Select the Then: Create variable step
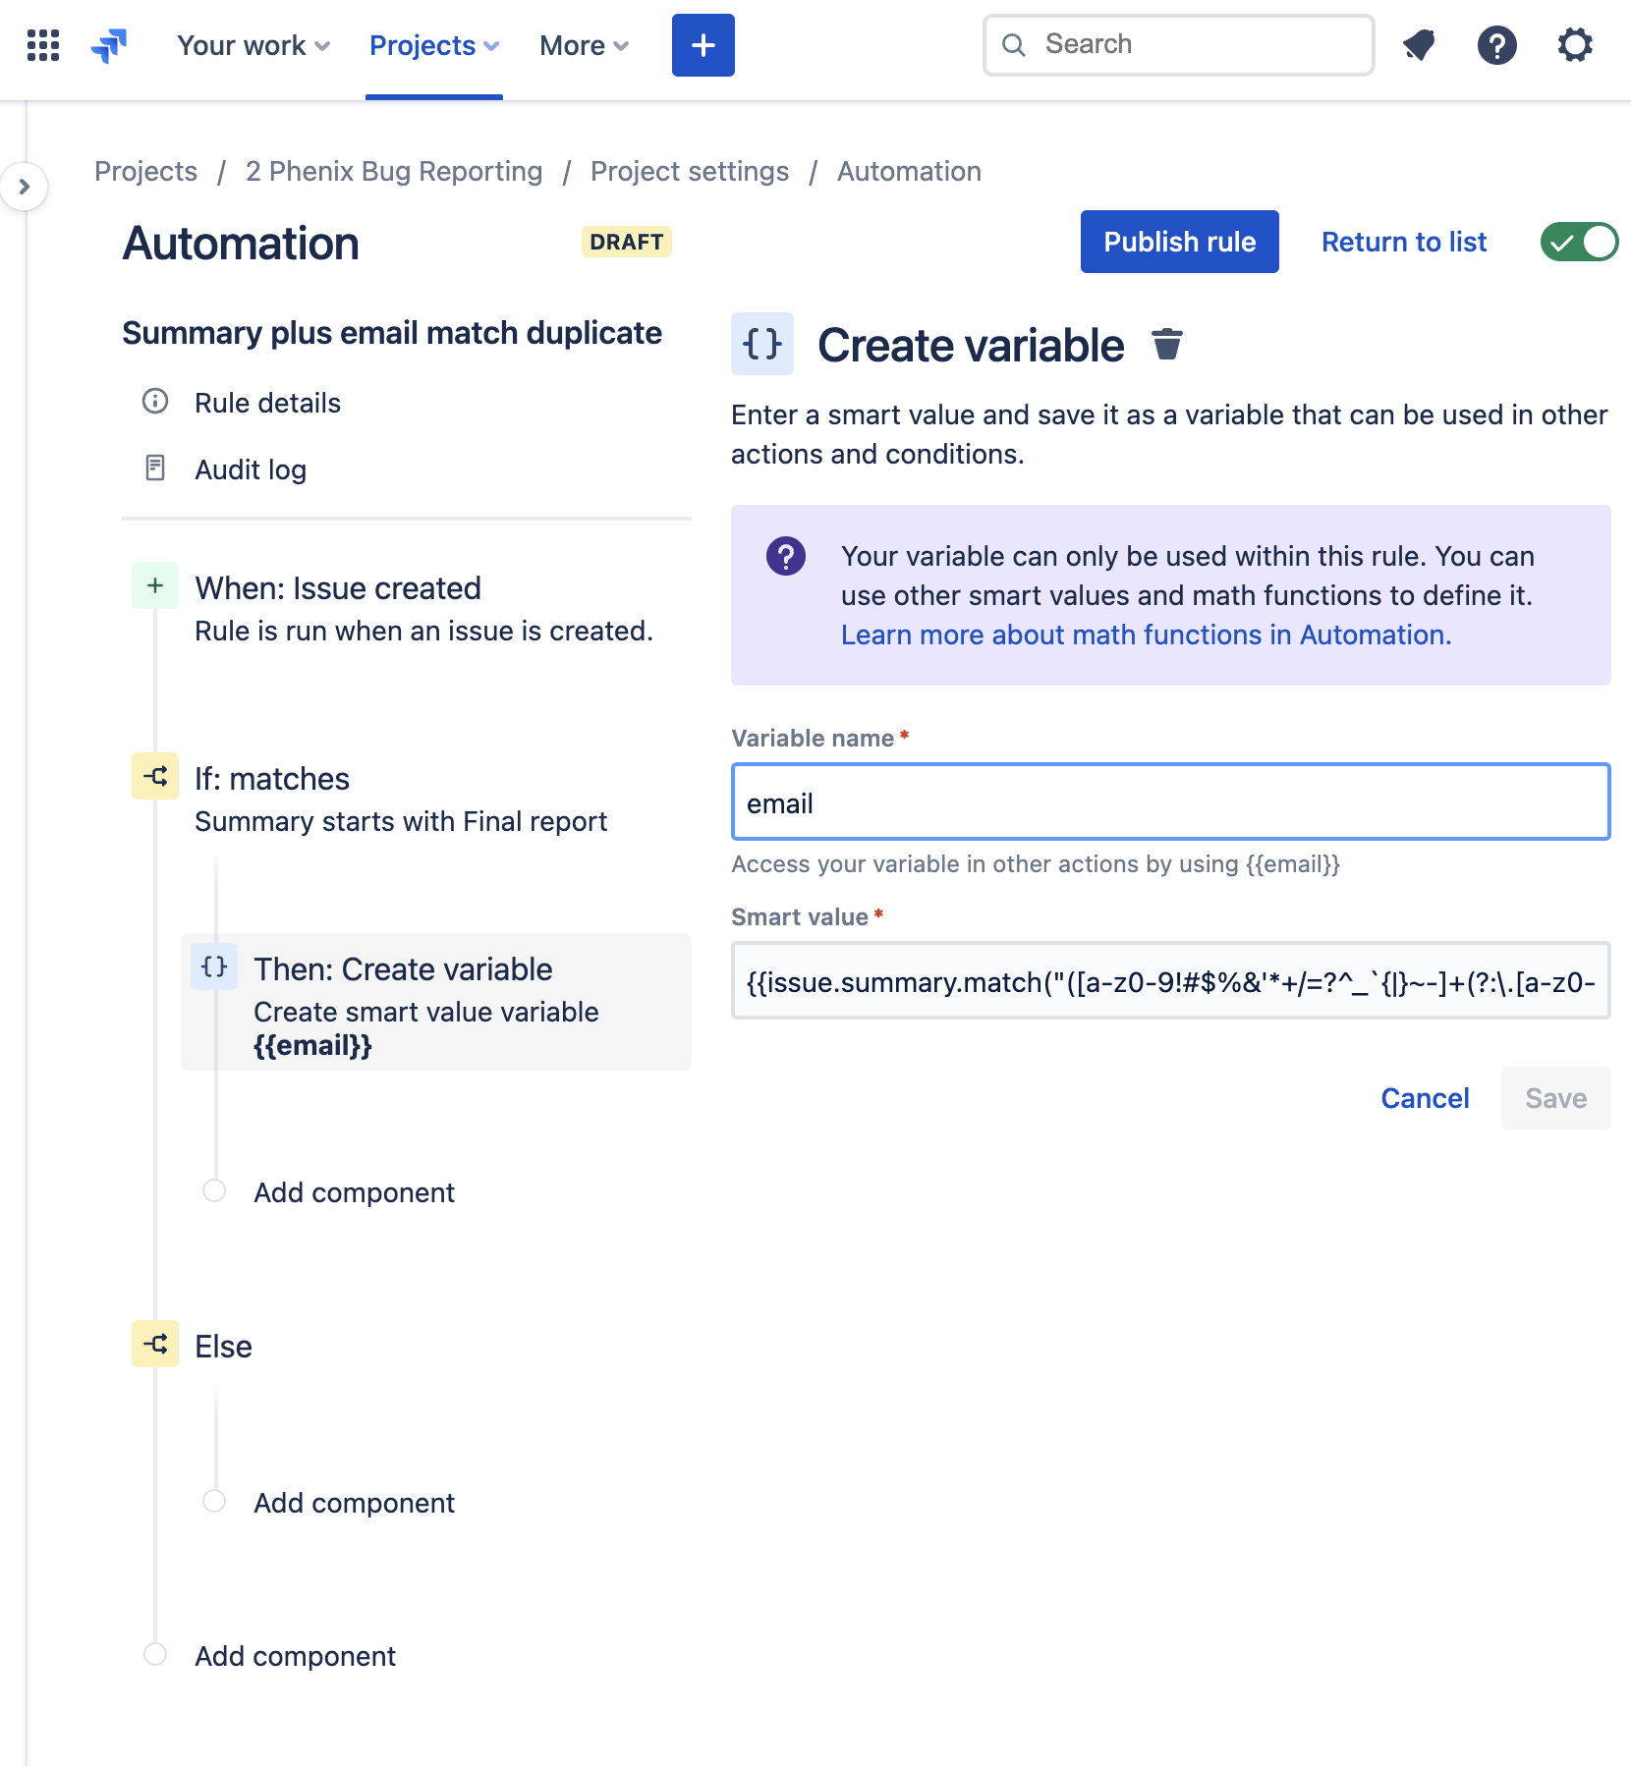 point(436,1002)
